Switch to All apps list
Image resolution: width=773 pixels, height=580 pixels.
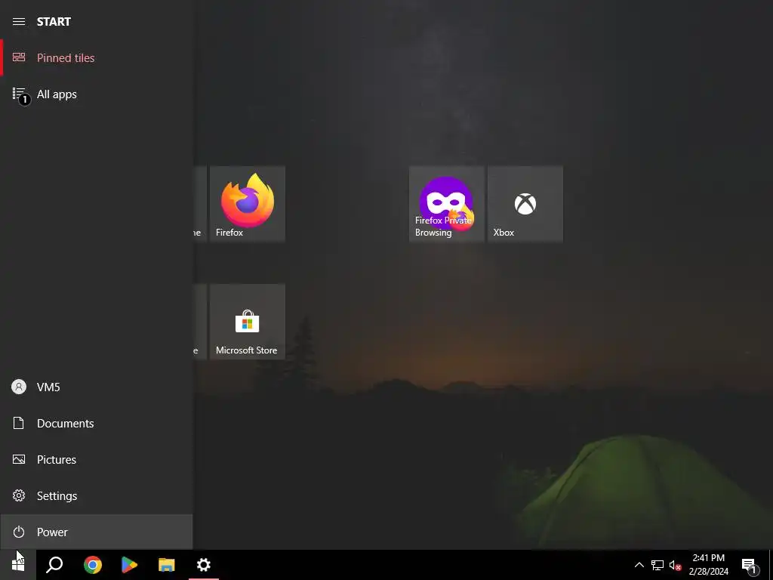(x=97, y=94)
